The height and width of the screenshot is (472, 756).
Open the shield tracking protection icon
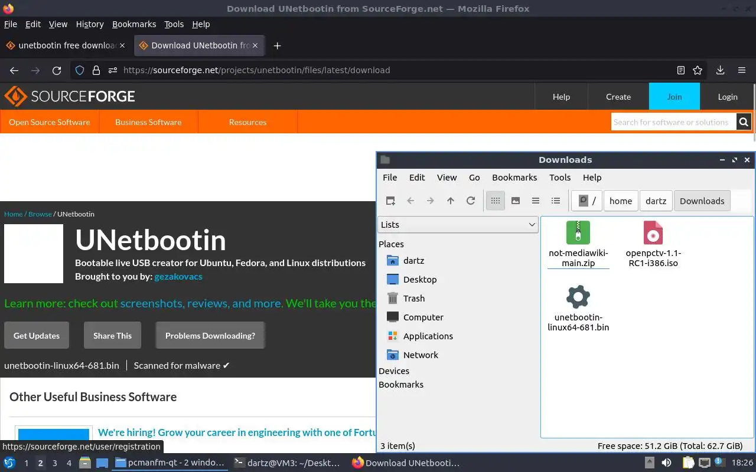point(80,70)
